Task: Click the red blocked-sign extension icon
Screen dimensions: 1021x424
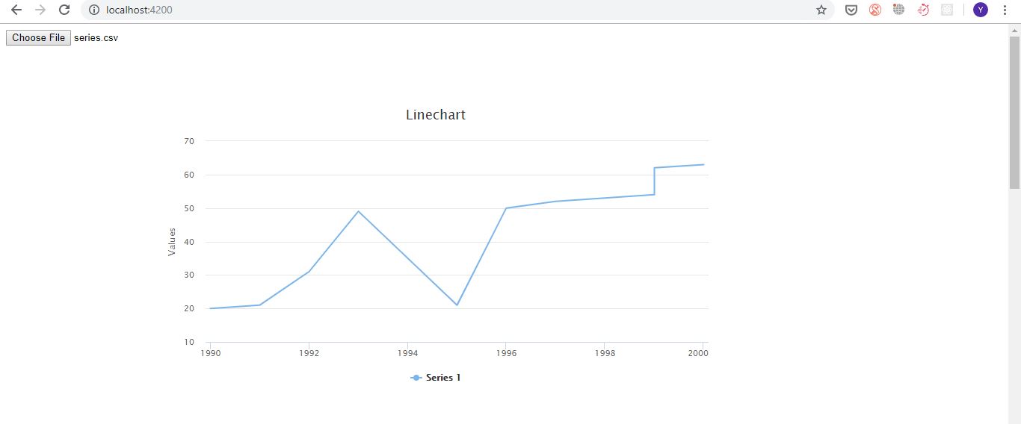Action: tap(875, 10)
